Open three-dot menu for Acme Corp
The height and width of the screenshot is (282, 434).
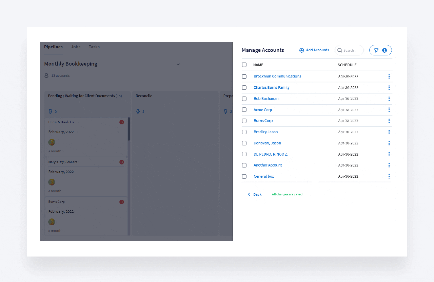tap(389, 110)
